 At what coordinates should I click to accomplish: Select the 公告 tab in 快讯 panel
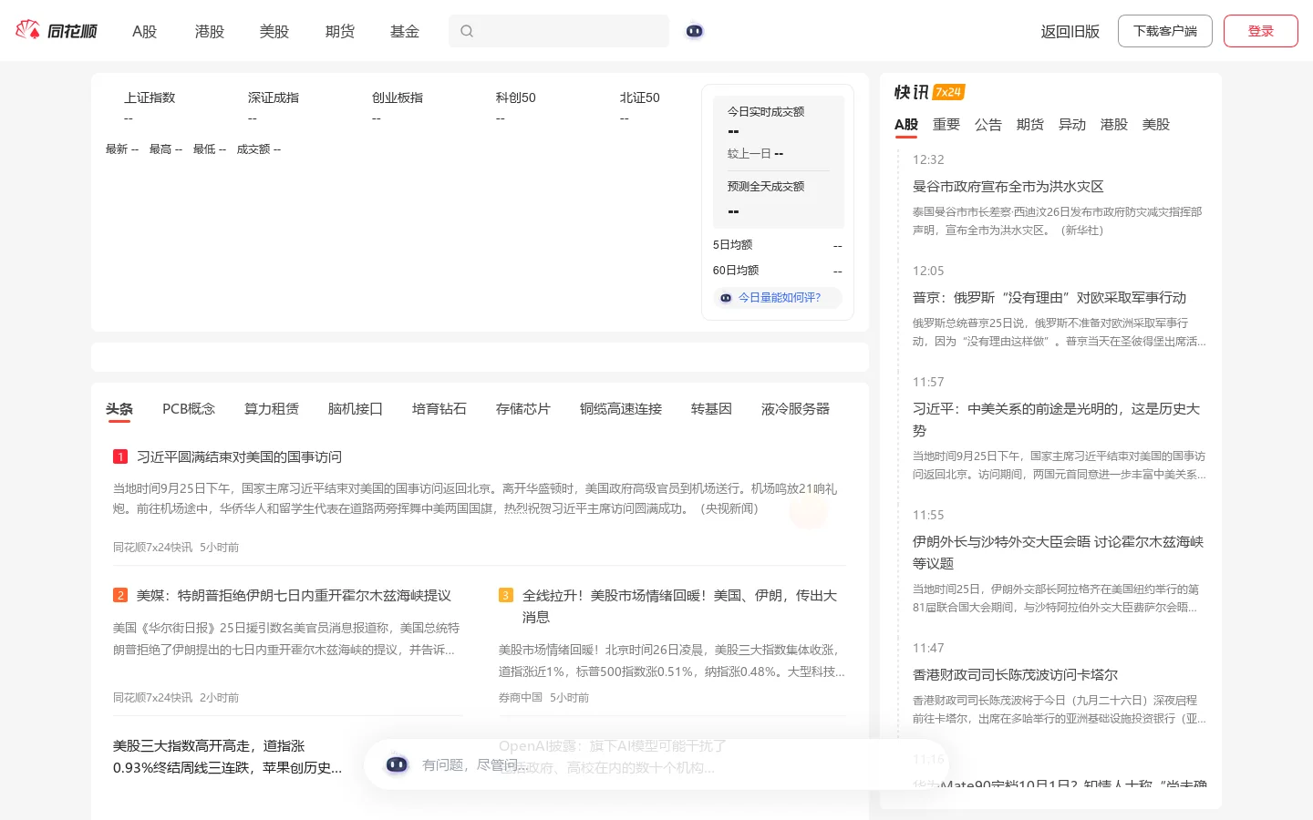[988, 124]
